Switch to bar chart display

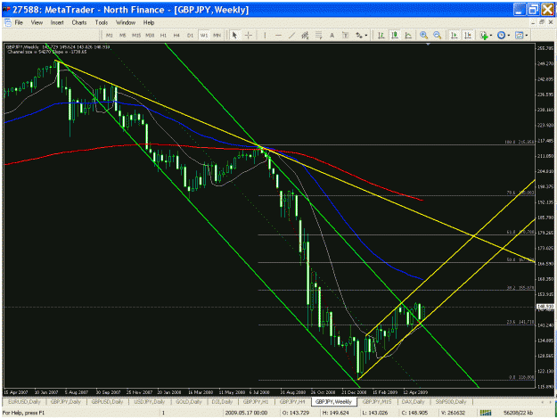pos(381,35)
